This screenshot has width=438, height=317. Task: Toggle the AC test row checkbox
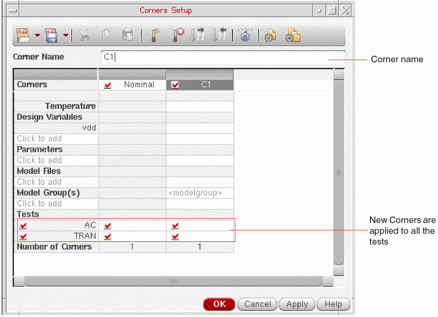23,225
